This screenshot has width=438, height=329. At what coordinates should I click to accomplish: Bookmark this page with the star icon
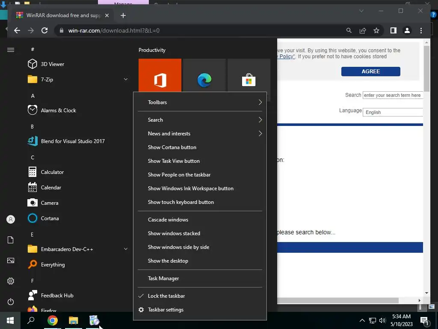point(376,30)
